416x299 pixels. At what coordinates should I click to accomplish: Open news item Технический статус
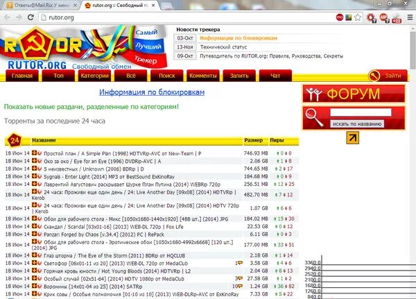[x=223, y=47]
